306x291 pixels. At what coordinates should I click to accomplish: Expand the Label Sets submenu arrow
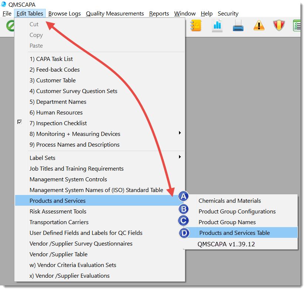180,157
